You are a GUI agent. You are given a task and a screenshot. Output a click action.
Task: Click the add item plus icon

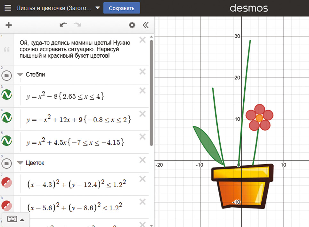tap(9, 25)
